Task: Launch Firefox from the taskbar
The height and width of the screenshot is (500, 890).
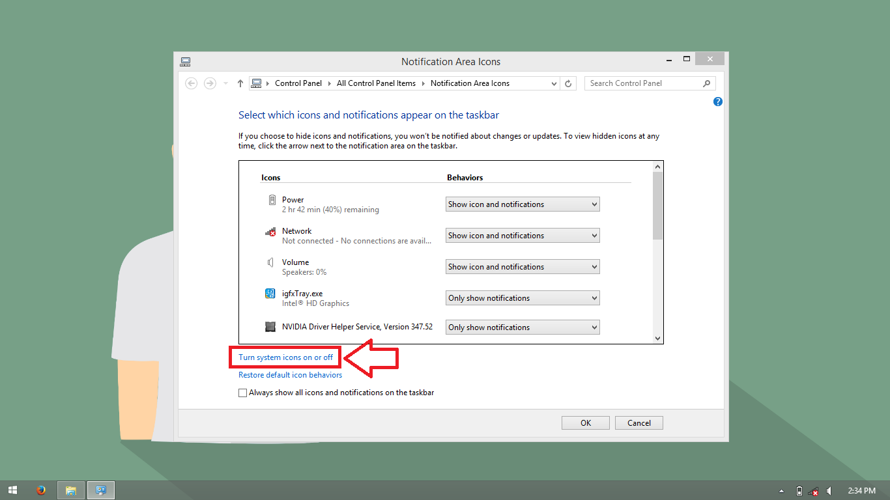Action: (41, 490)
